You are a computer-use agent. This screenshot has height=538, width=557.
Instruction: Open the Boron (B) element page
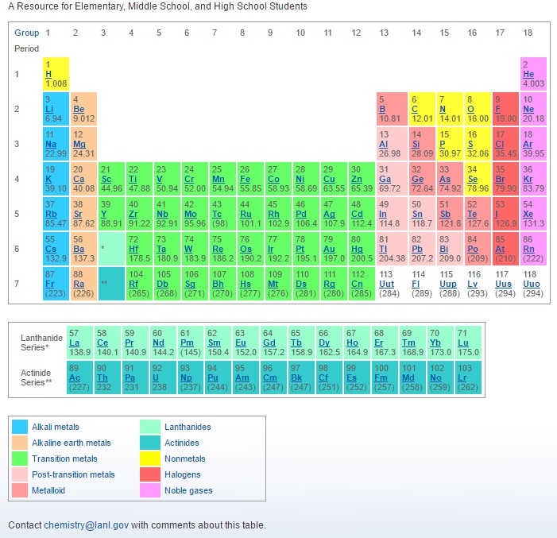pos(382,109)
